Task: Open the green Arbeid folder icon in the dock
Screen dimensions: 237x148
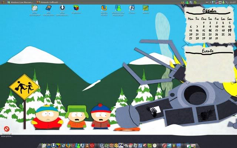Action: click(150, 145)
